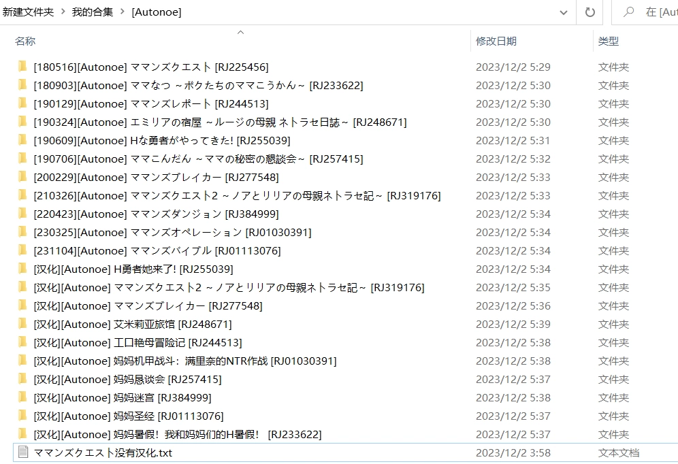The height and width of the screenshot is (464, 678).
Task: Select folder [汉化] 艾米莉亚旅馆 [RJ248671]
Action: [x=133, y=324]
